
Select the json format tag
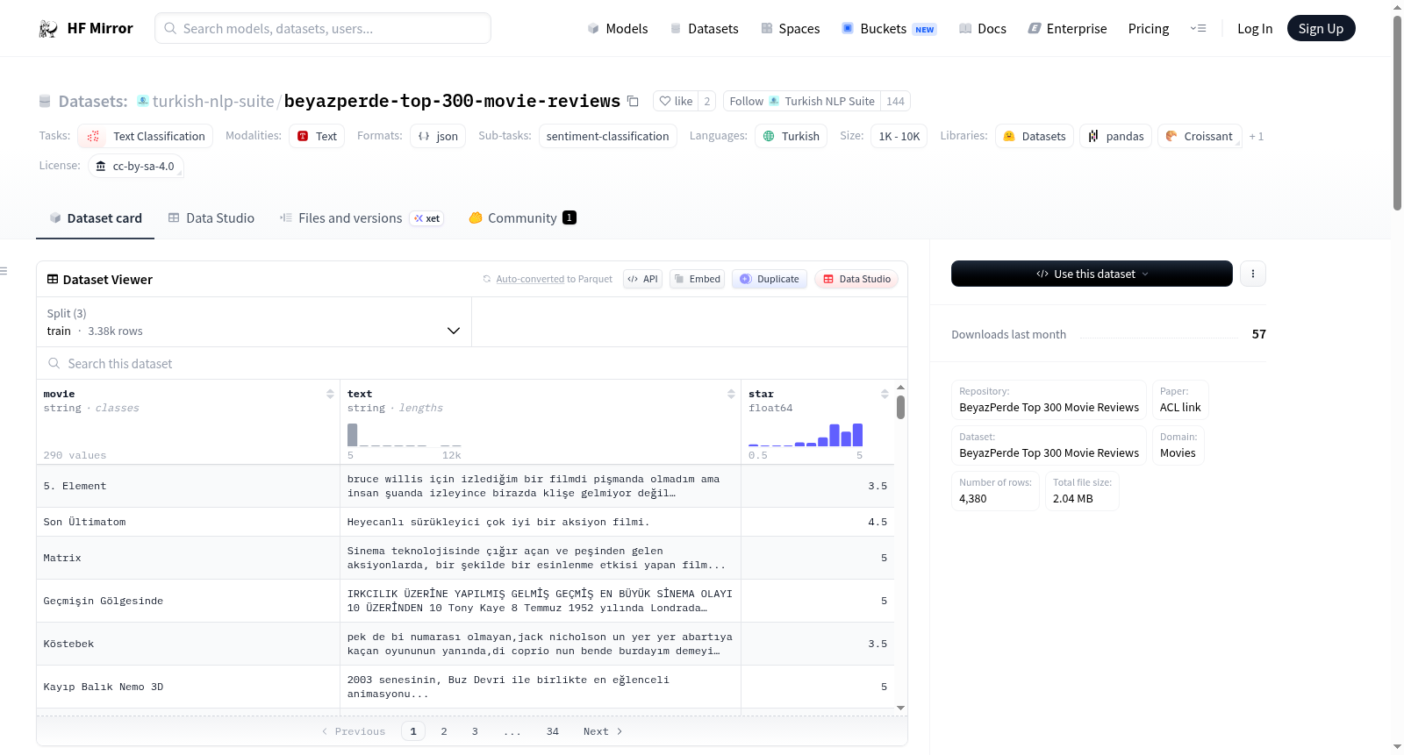438,136
